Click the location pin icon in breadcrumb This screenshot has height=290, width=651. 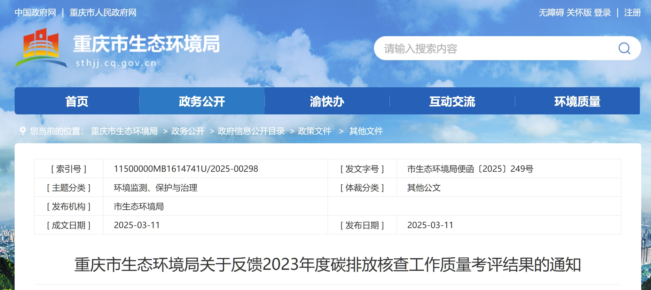(x=23, y=131)
